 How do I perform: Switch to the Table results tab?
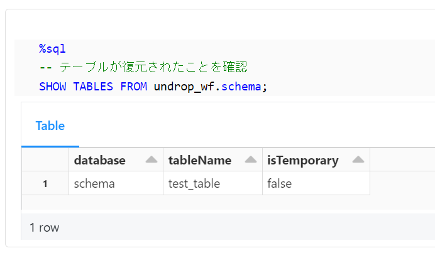50,126
